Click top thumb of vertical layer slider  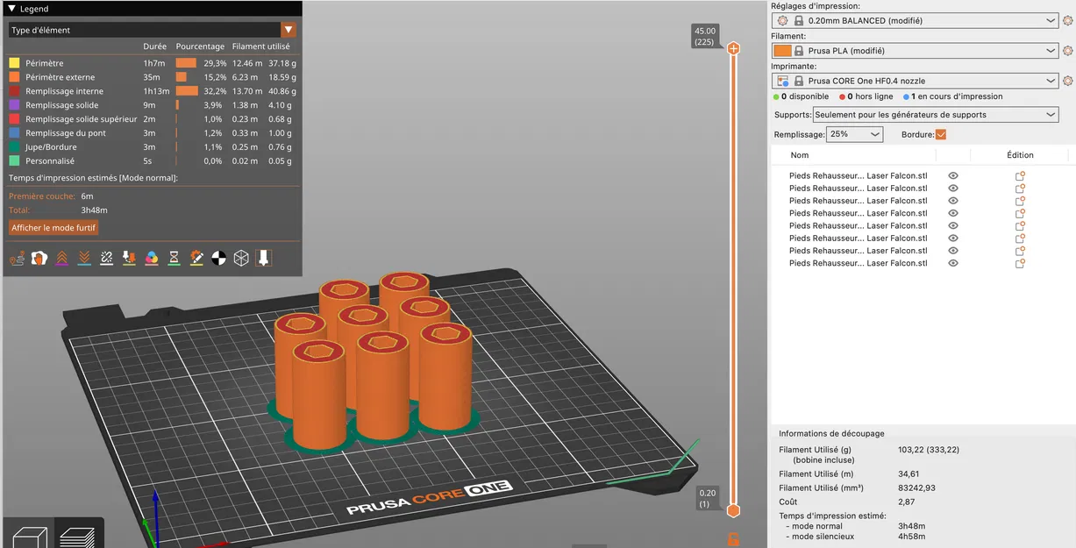[x=733, y=48]
